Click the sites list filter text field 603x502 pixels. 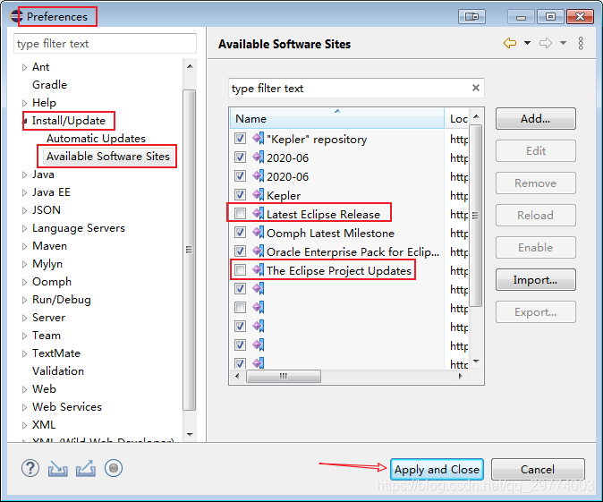(x=350, y=88)
